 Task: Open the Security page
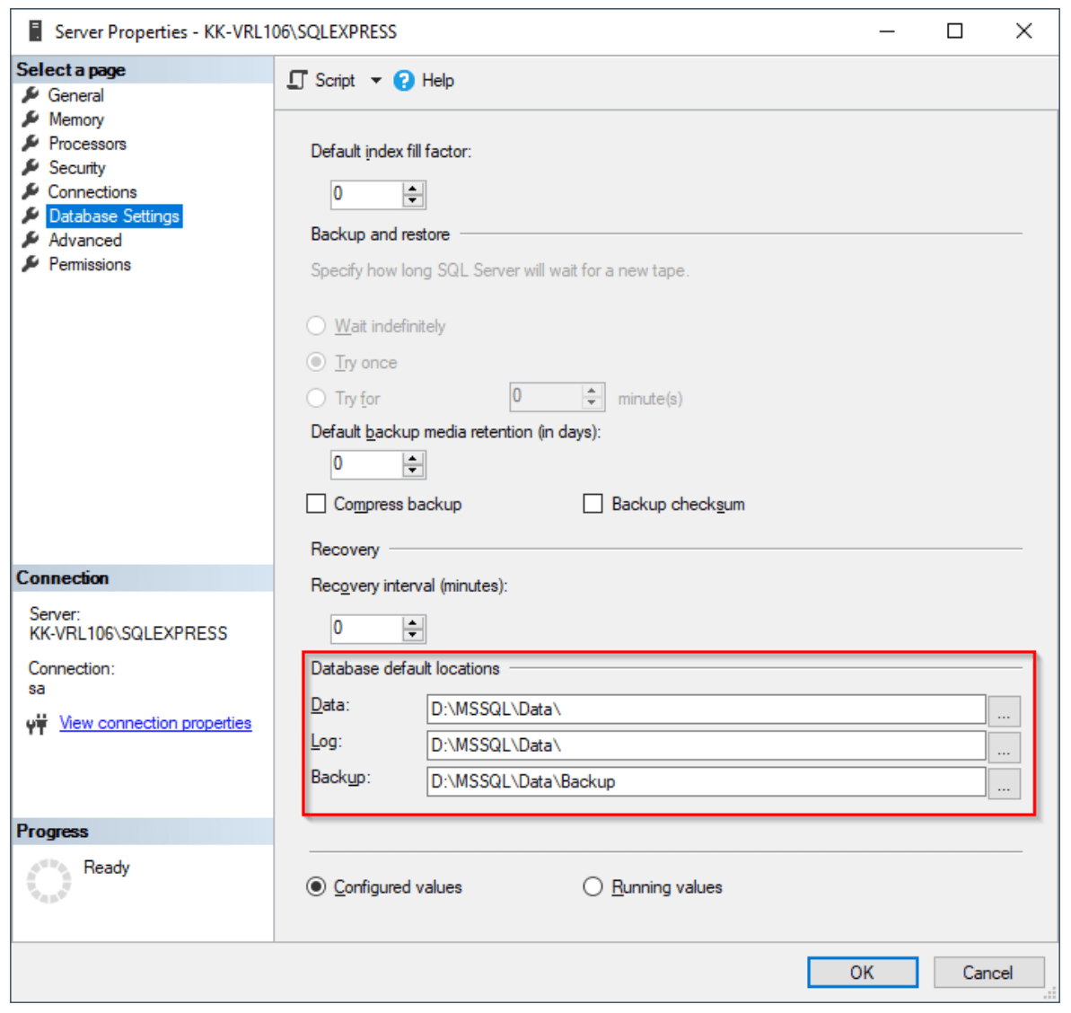pyautogui.click(x=77, y=168)
